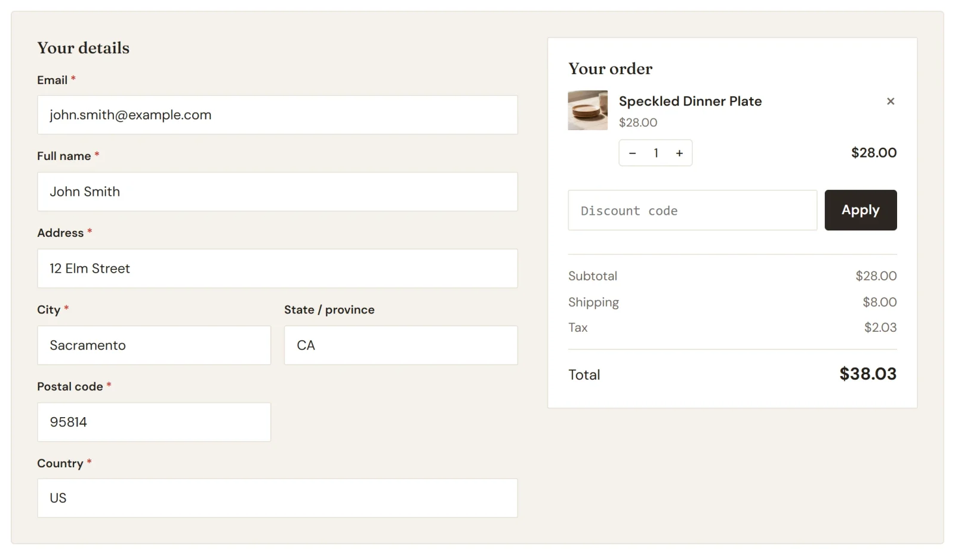Click the Address label
Image resolution: width=955 pixels, height=555 pixels.
tap(60, 233)
